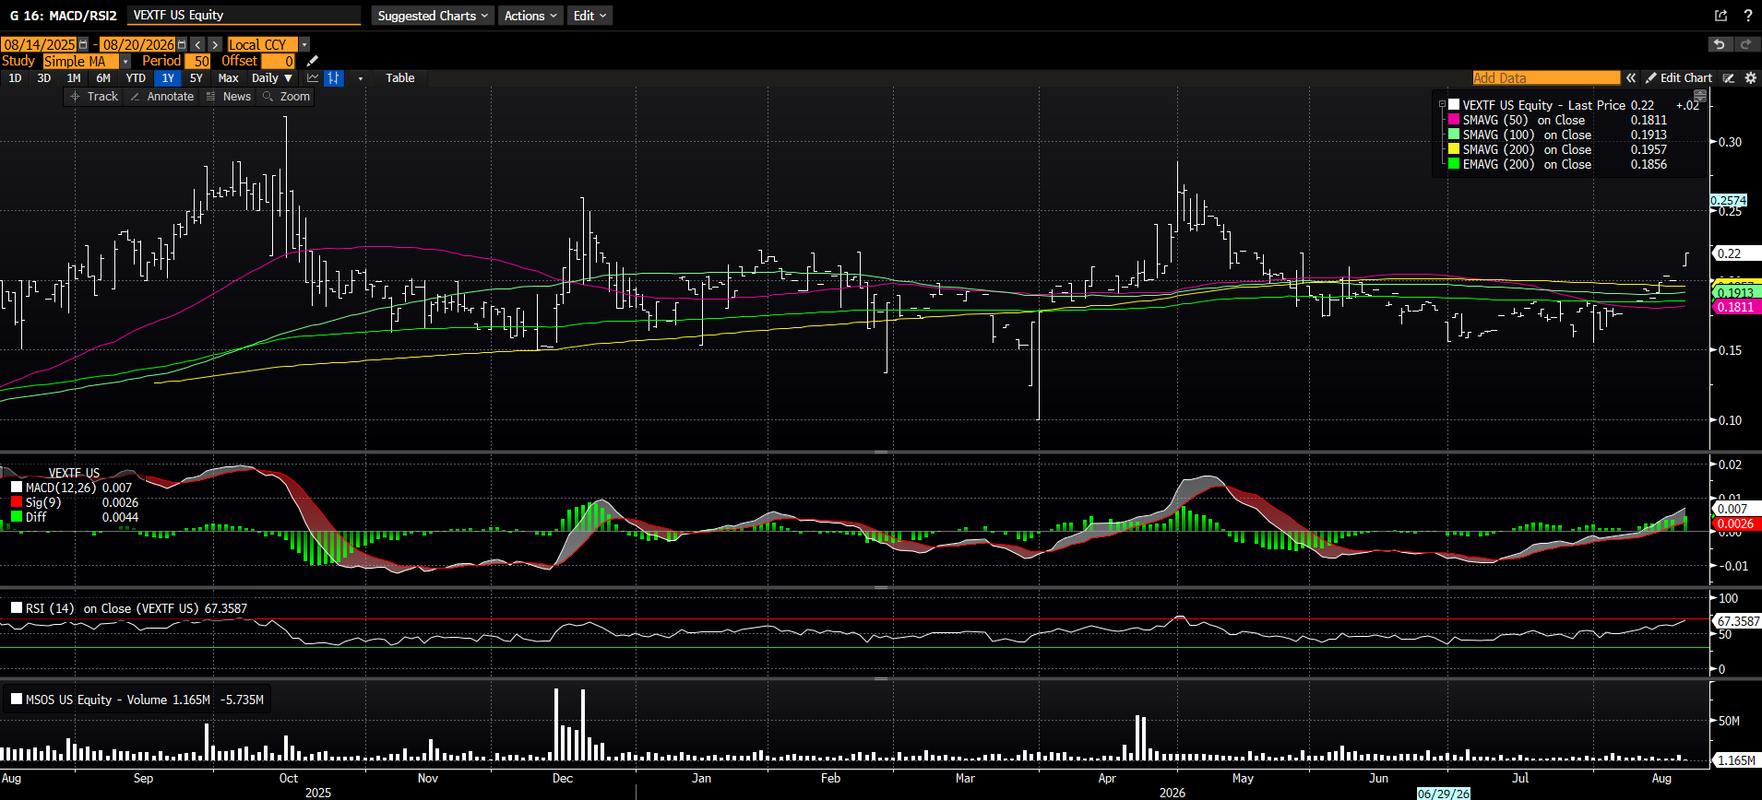Select the 1Y time range
The width and height of the screenshot is (1762, 800).
pos(168,78)
